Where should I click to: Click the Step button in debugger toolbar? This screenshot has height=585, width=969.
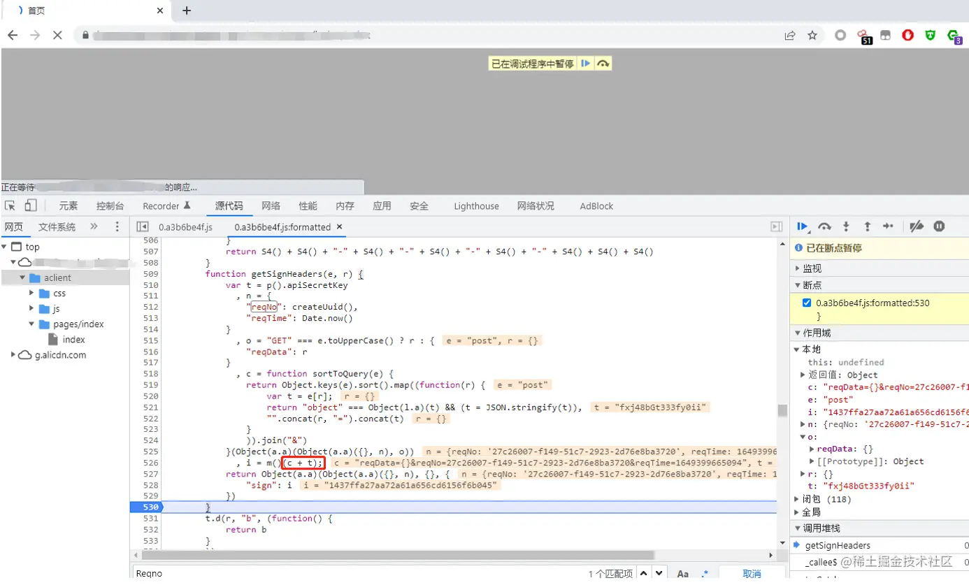[x=888, y=226]
